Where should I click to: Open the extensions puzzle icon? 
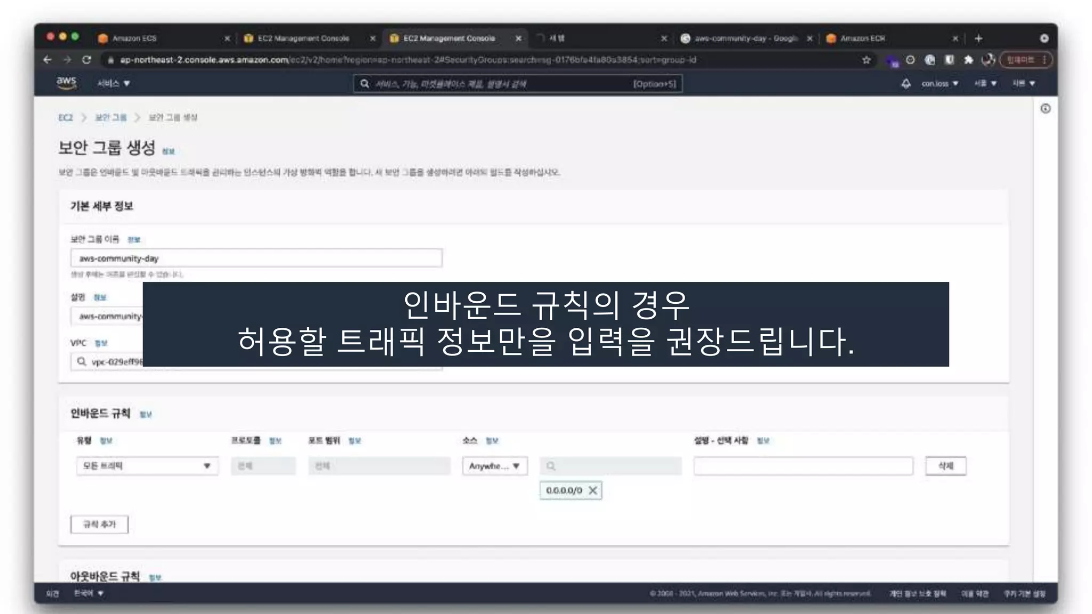pos(968,60)
